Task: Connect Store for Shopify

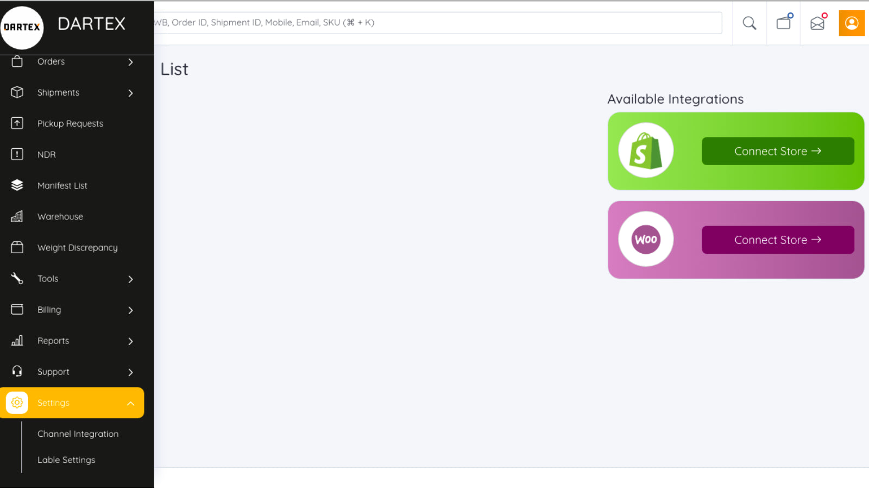Action: point(778,151)
